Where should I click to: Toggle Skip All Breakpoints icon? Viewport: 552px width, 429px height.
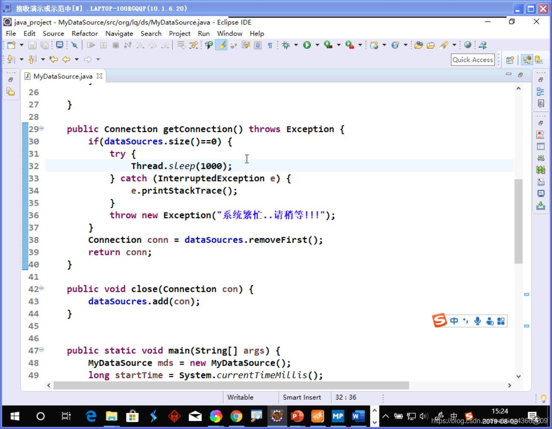[x=74, y=45]
